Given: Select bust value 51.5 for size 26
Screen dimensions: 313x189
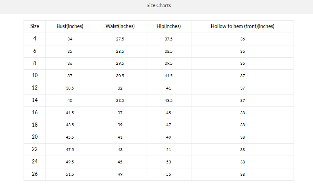Looking at the screenshot, I should click(x=70, y=174).
